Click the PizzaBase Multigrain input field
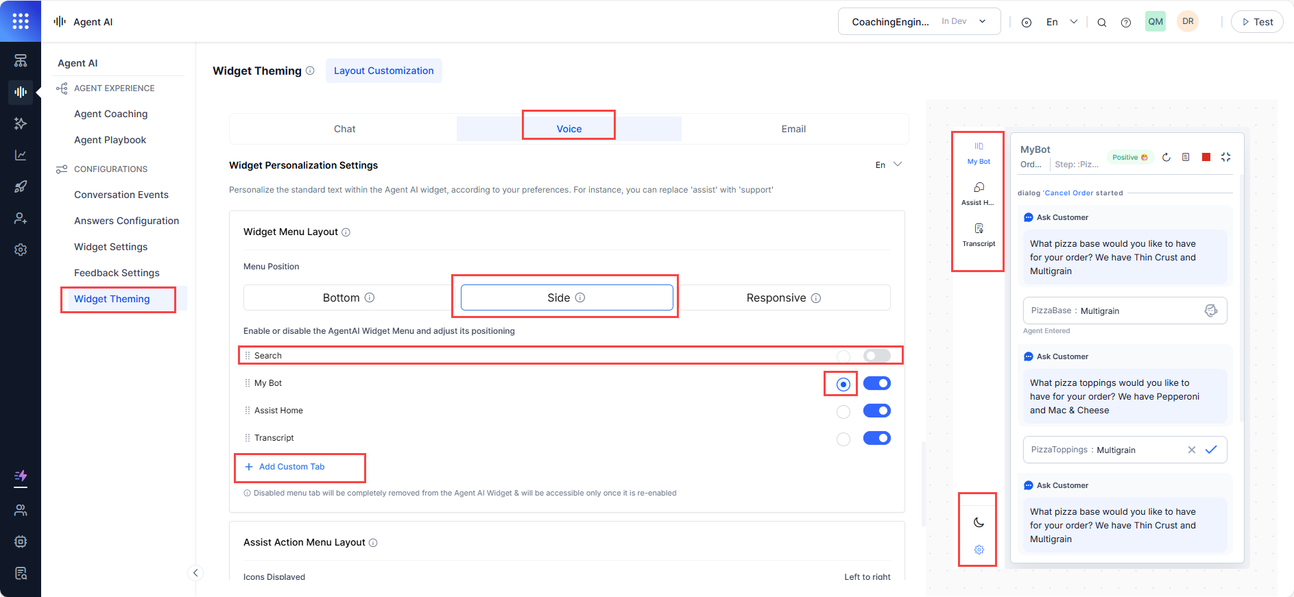 1114,310
